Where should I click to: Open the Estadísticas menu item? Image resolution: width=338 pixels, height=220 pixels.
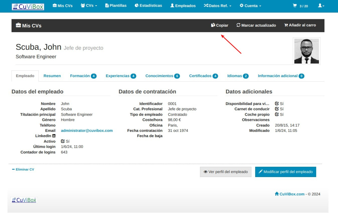(x=148, y=6)
